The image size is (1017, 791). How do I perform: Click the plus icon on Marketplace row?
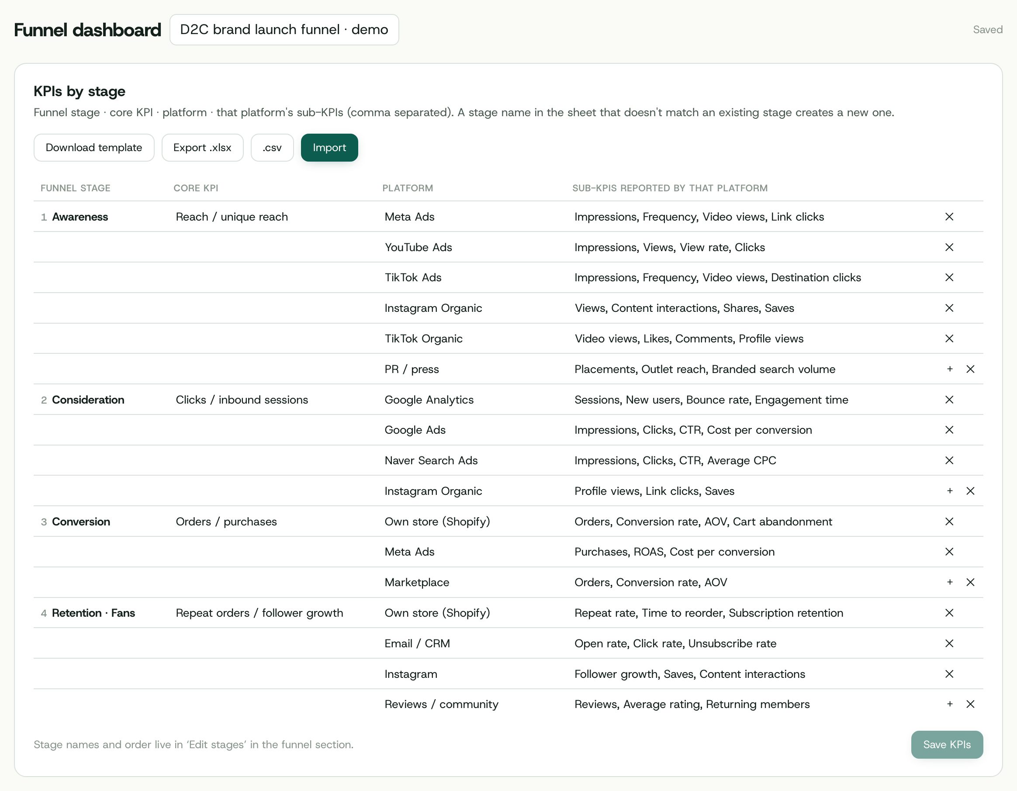coord(949,582)
